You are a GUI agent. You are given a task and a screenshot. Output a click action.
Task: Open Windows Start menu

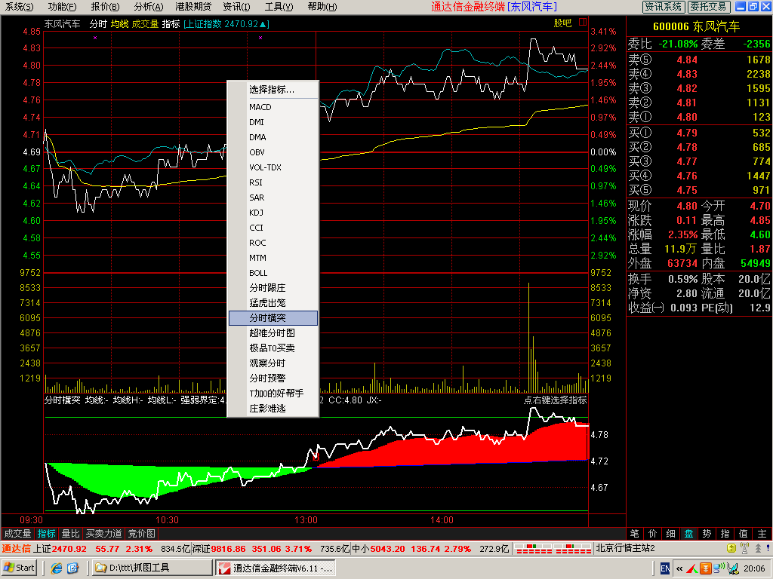pos(19,568)
